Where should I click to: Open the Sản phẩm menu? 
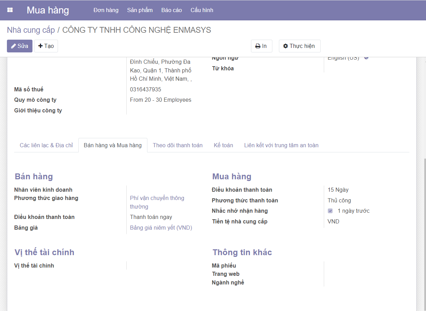point(140,10)
